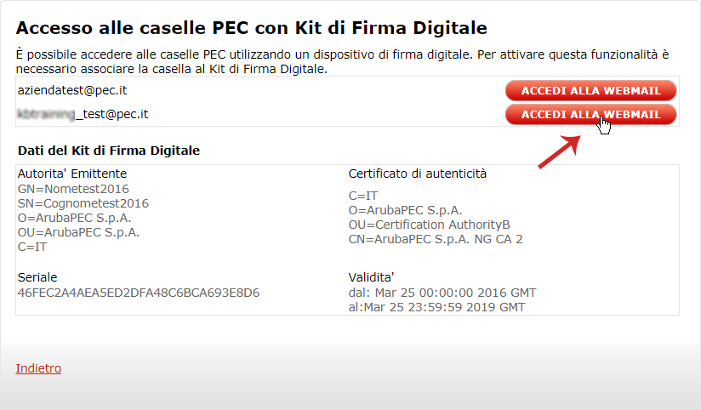Click the introductory paragraph about PEC access

[x=343, y=62]
